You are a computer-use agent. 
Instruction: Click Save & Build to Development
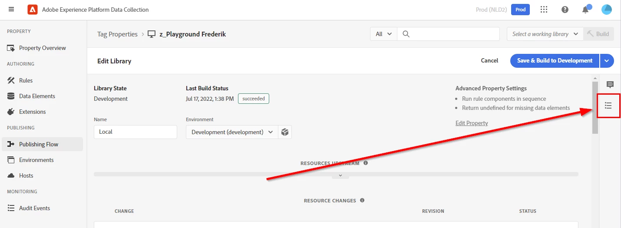coord(555,61)
